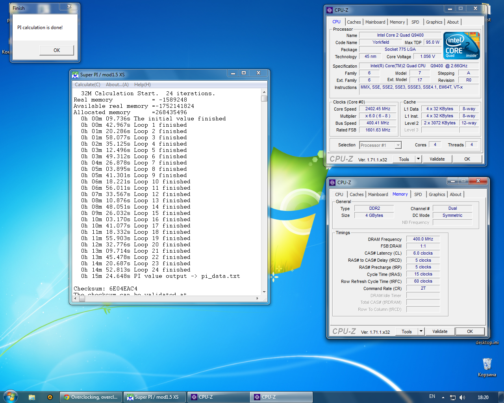
Task: Click the Multiplier x 6.0 value
Action: [x=378, y=116]
